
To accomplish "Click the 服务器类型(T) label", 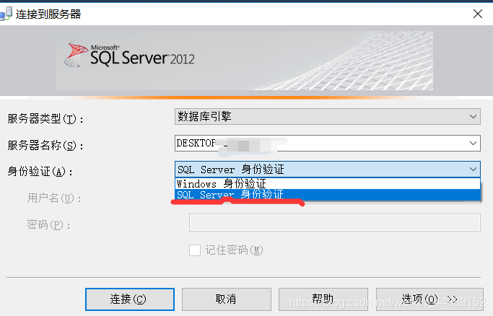I will tap(45, 119).
